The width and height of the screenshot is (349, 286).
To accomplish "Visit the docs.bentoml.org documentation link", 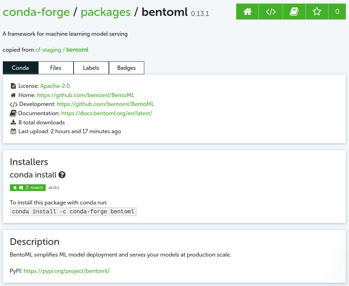I will tap(106, 113).
